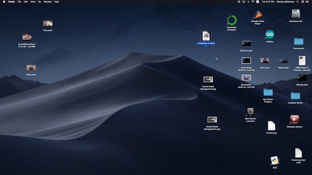The width and height of the screenshot is (312, 175).
Task: Open the View menu
Action: click(33, 2)
